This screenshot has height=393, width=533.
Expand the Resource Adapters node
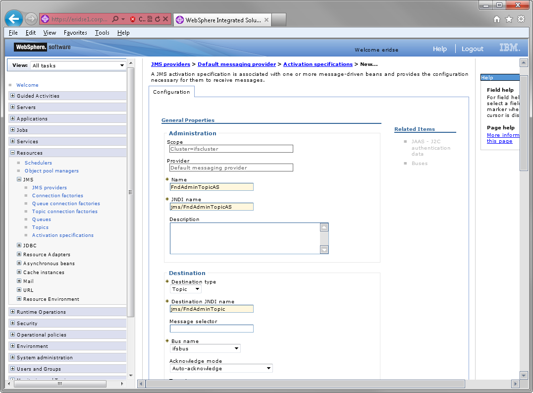point(19,254)
